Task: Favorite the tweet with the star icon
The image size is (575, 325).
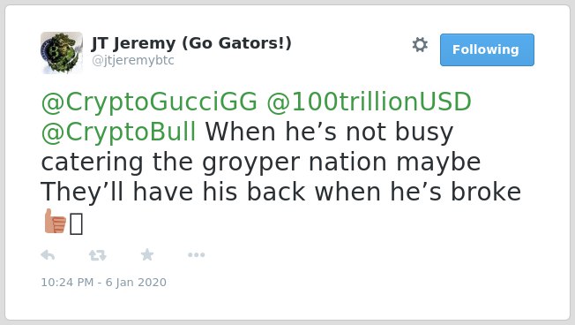Action: [x=147, y=254]
